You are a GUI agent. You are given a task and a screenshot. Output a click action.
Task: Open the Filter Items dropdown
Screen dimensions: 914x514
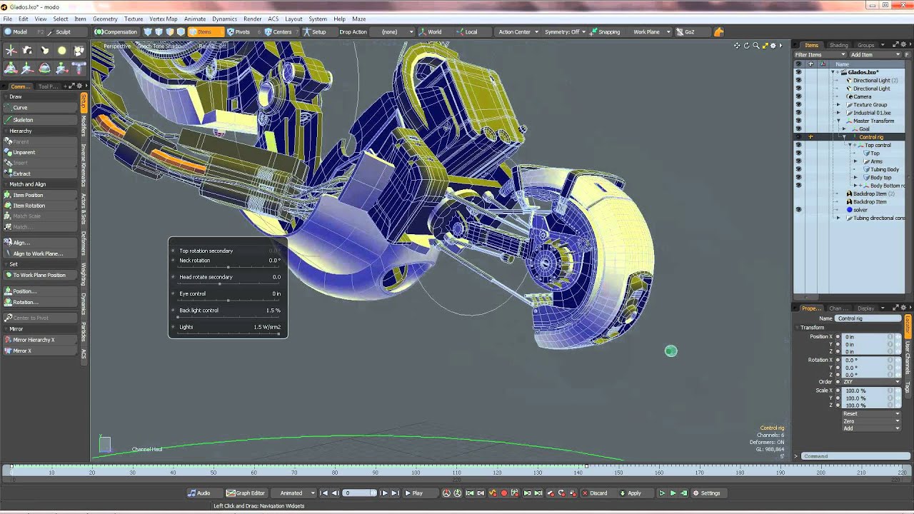(x=820, y=54)
